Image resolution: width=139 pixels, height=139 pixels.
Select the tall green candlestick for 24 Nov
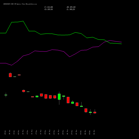tap(59, 97)
